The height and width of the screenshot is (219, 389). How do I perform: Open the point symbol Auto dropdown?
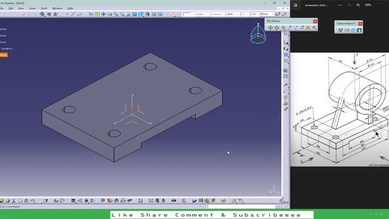pos(233,14)
